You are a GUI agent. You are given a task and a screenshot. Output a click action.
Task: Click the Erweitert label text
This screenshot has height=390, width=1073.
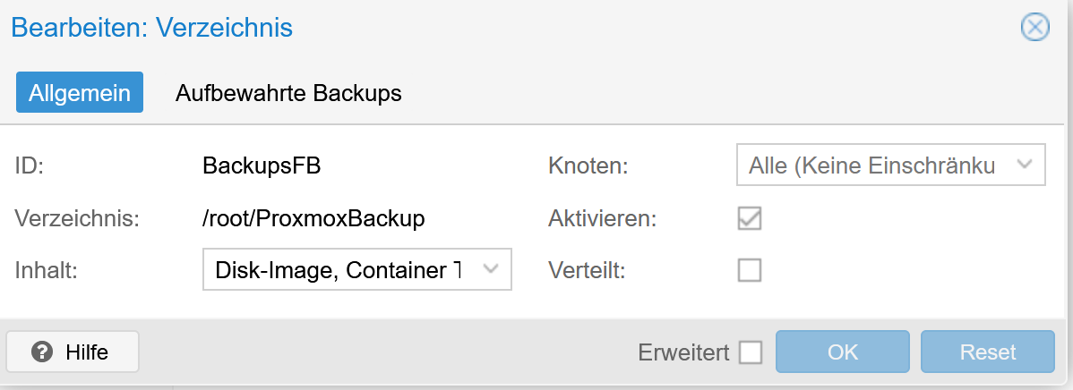[684, 353]
